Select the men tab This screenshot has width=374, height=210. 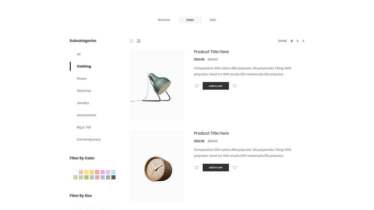(x=190, y=20)
